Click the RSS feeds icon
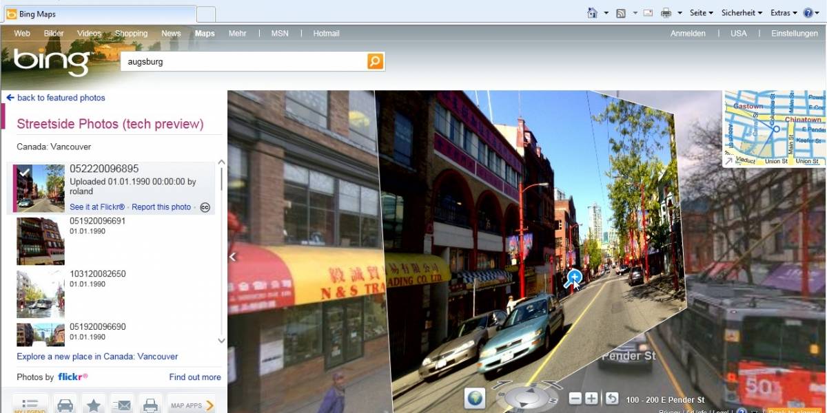Screen dimensions: 827x413 coord(620,13)
